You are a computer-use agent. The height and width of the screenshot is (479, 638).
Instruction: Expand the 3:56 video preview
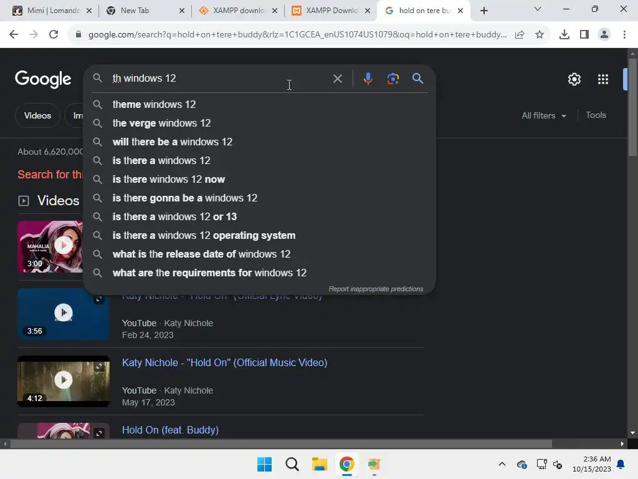pyautogui.click(x=99, y=300)
